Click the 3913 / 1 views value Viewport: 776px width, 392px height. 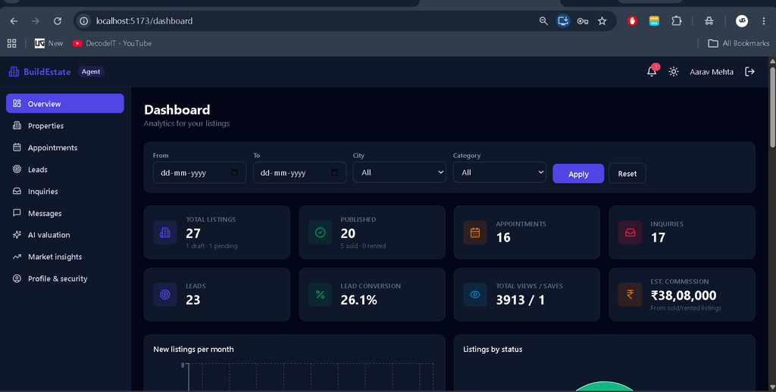pyautogui.click(x=520, y=300)
